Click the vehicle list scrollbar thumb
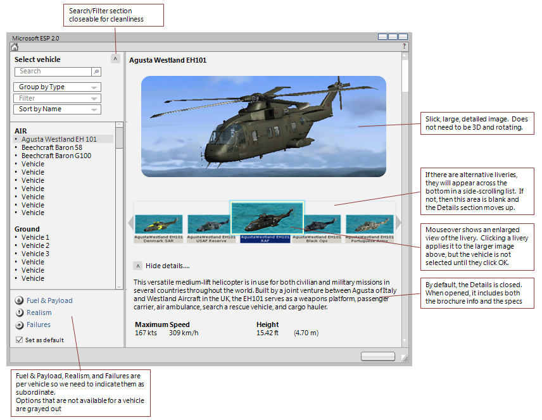The width and height of the screenshot is (542, 420). [x=119, y=138]
